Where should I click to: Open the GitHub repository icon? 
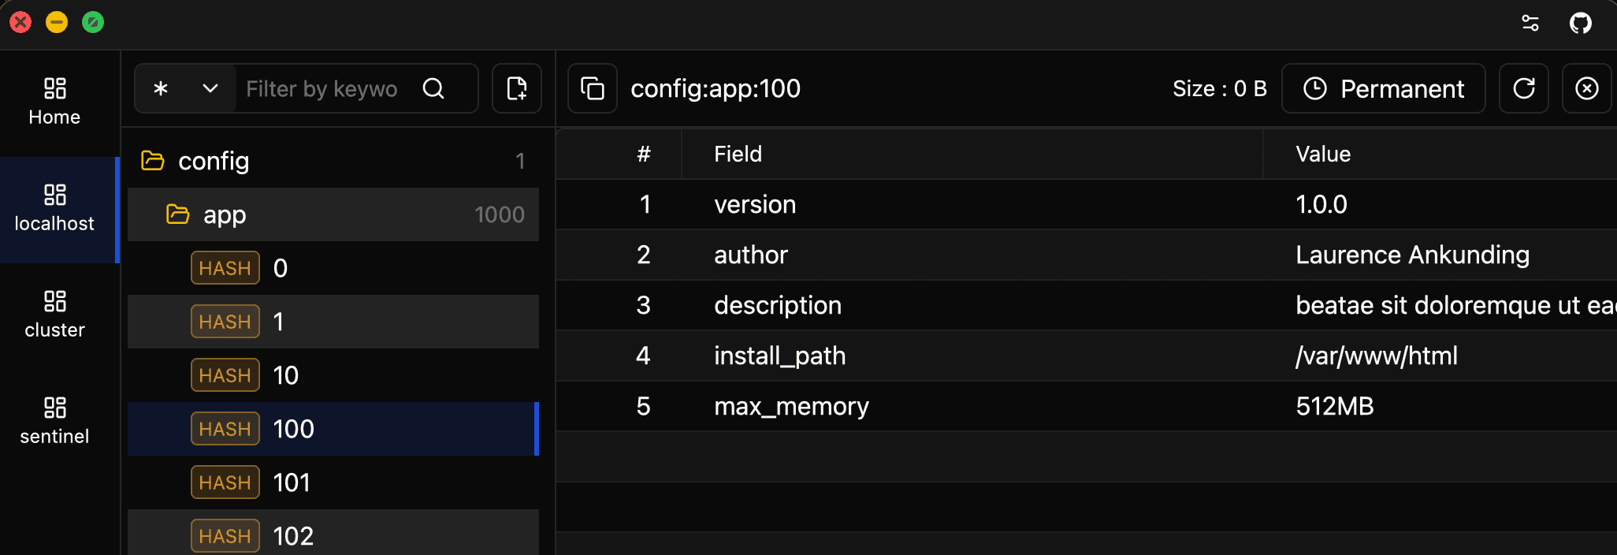click(1581, 24)
